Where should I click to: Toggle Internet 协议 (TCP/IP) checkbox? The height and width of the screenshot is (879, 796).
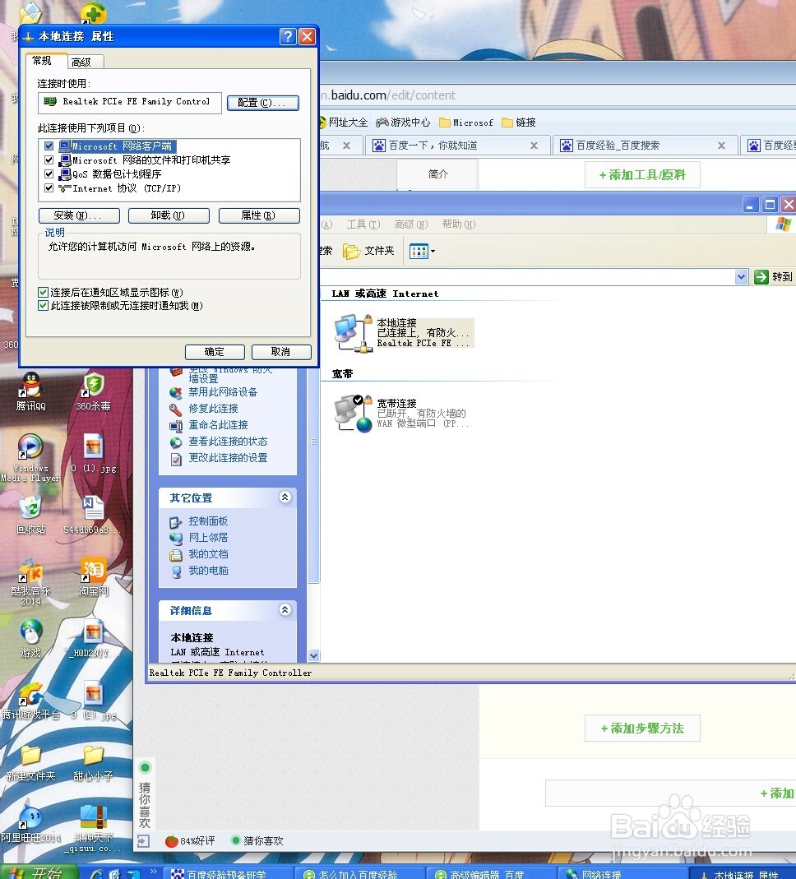(x=49, y=187)
